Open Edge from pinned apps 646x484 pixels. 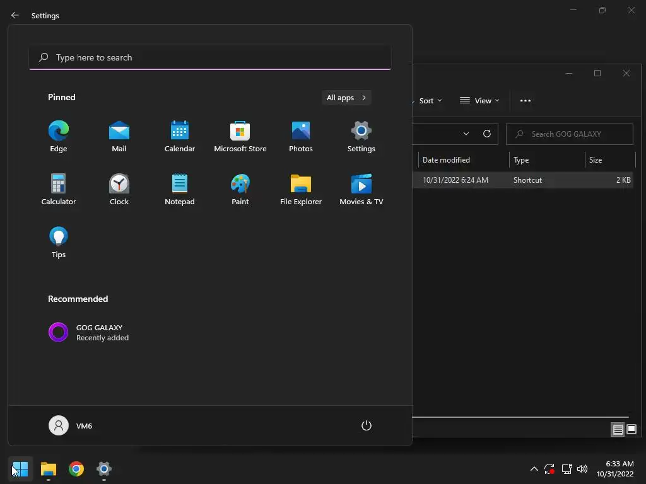tap(59, 137)
